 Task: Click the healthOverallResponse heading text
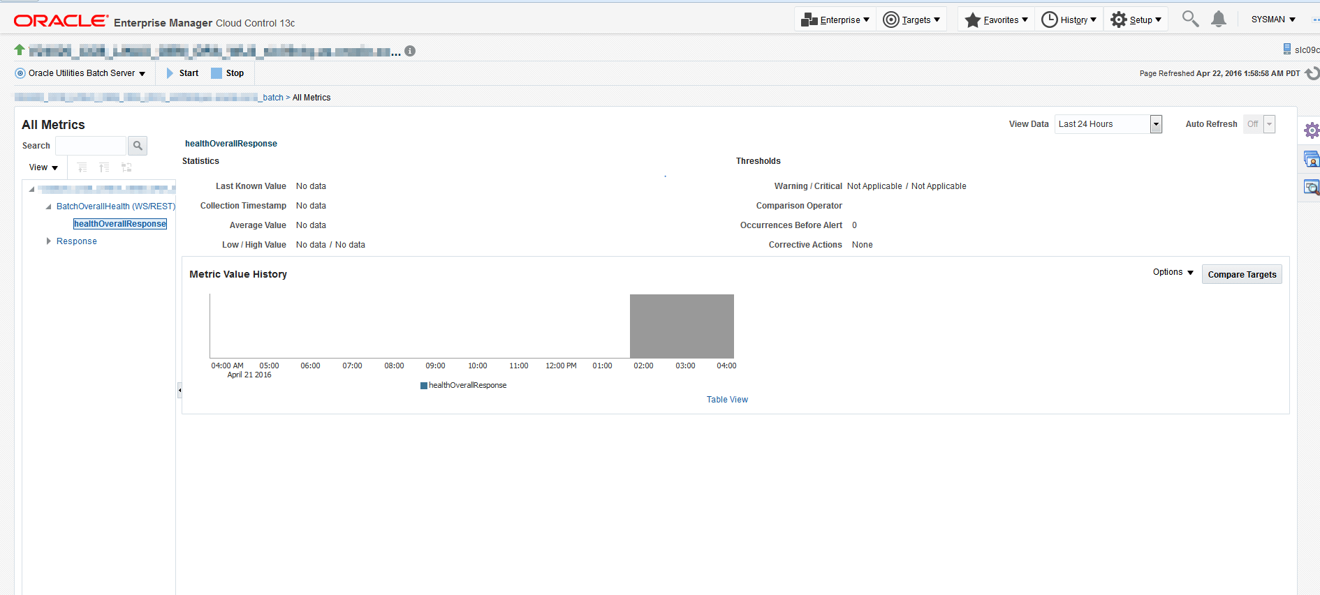pyautogui.click(x=231, y=144)
